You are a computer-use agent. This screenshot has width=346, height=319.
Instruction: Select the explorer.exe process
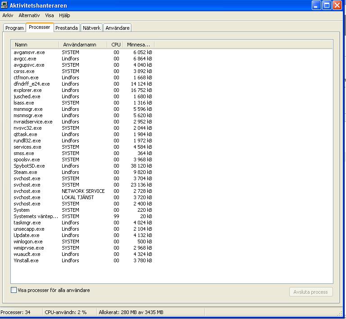pyautogui.click(x=83, y=90)
